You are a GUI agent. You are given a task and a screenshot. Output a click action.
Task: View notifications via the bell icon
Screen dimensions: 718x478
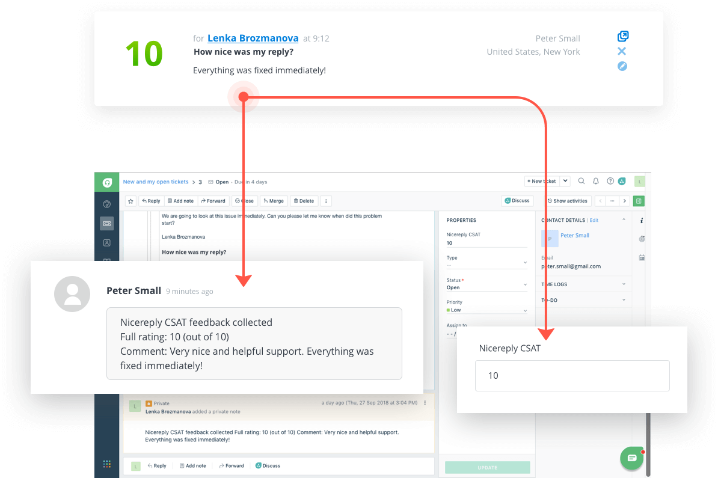596,182
